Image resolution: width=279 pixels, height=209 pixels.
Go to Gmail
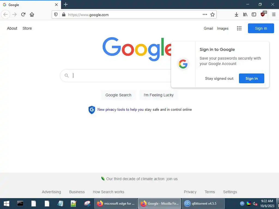[x=208, y=28]
